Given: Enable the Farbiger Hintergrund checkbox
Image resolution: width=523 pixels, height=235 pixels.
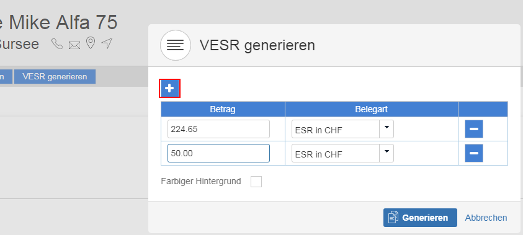Looking at the screenshot, I should point(256,182).
